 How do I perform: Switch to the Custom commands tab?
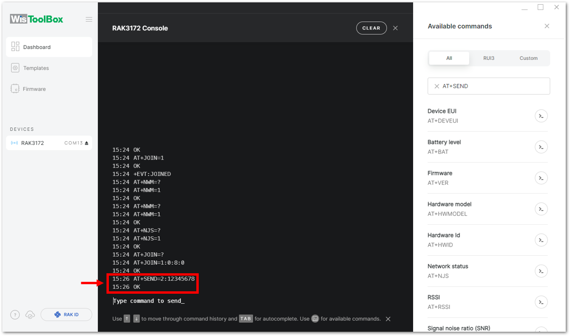coord(528,58)
